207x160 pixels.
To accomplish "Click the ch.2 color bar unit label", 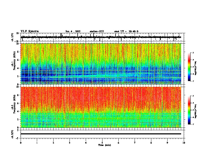I will click(196, 111).
